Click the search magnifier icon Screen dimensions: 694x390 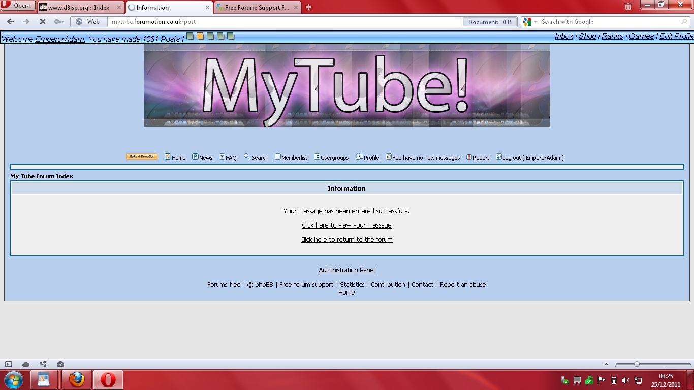tap(684, 22)
